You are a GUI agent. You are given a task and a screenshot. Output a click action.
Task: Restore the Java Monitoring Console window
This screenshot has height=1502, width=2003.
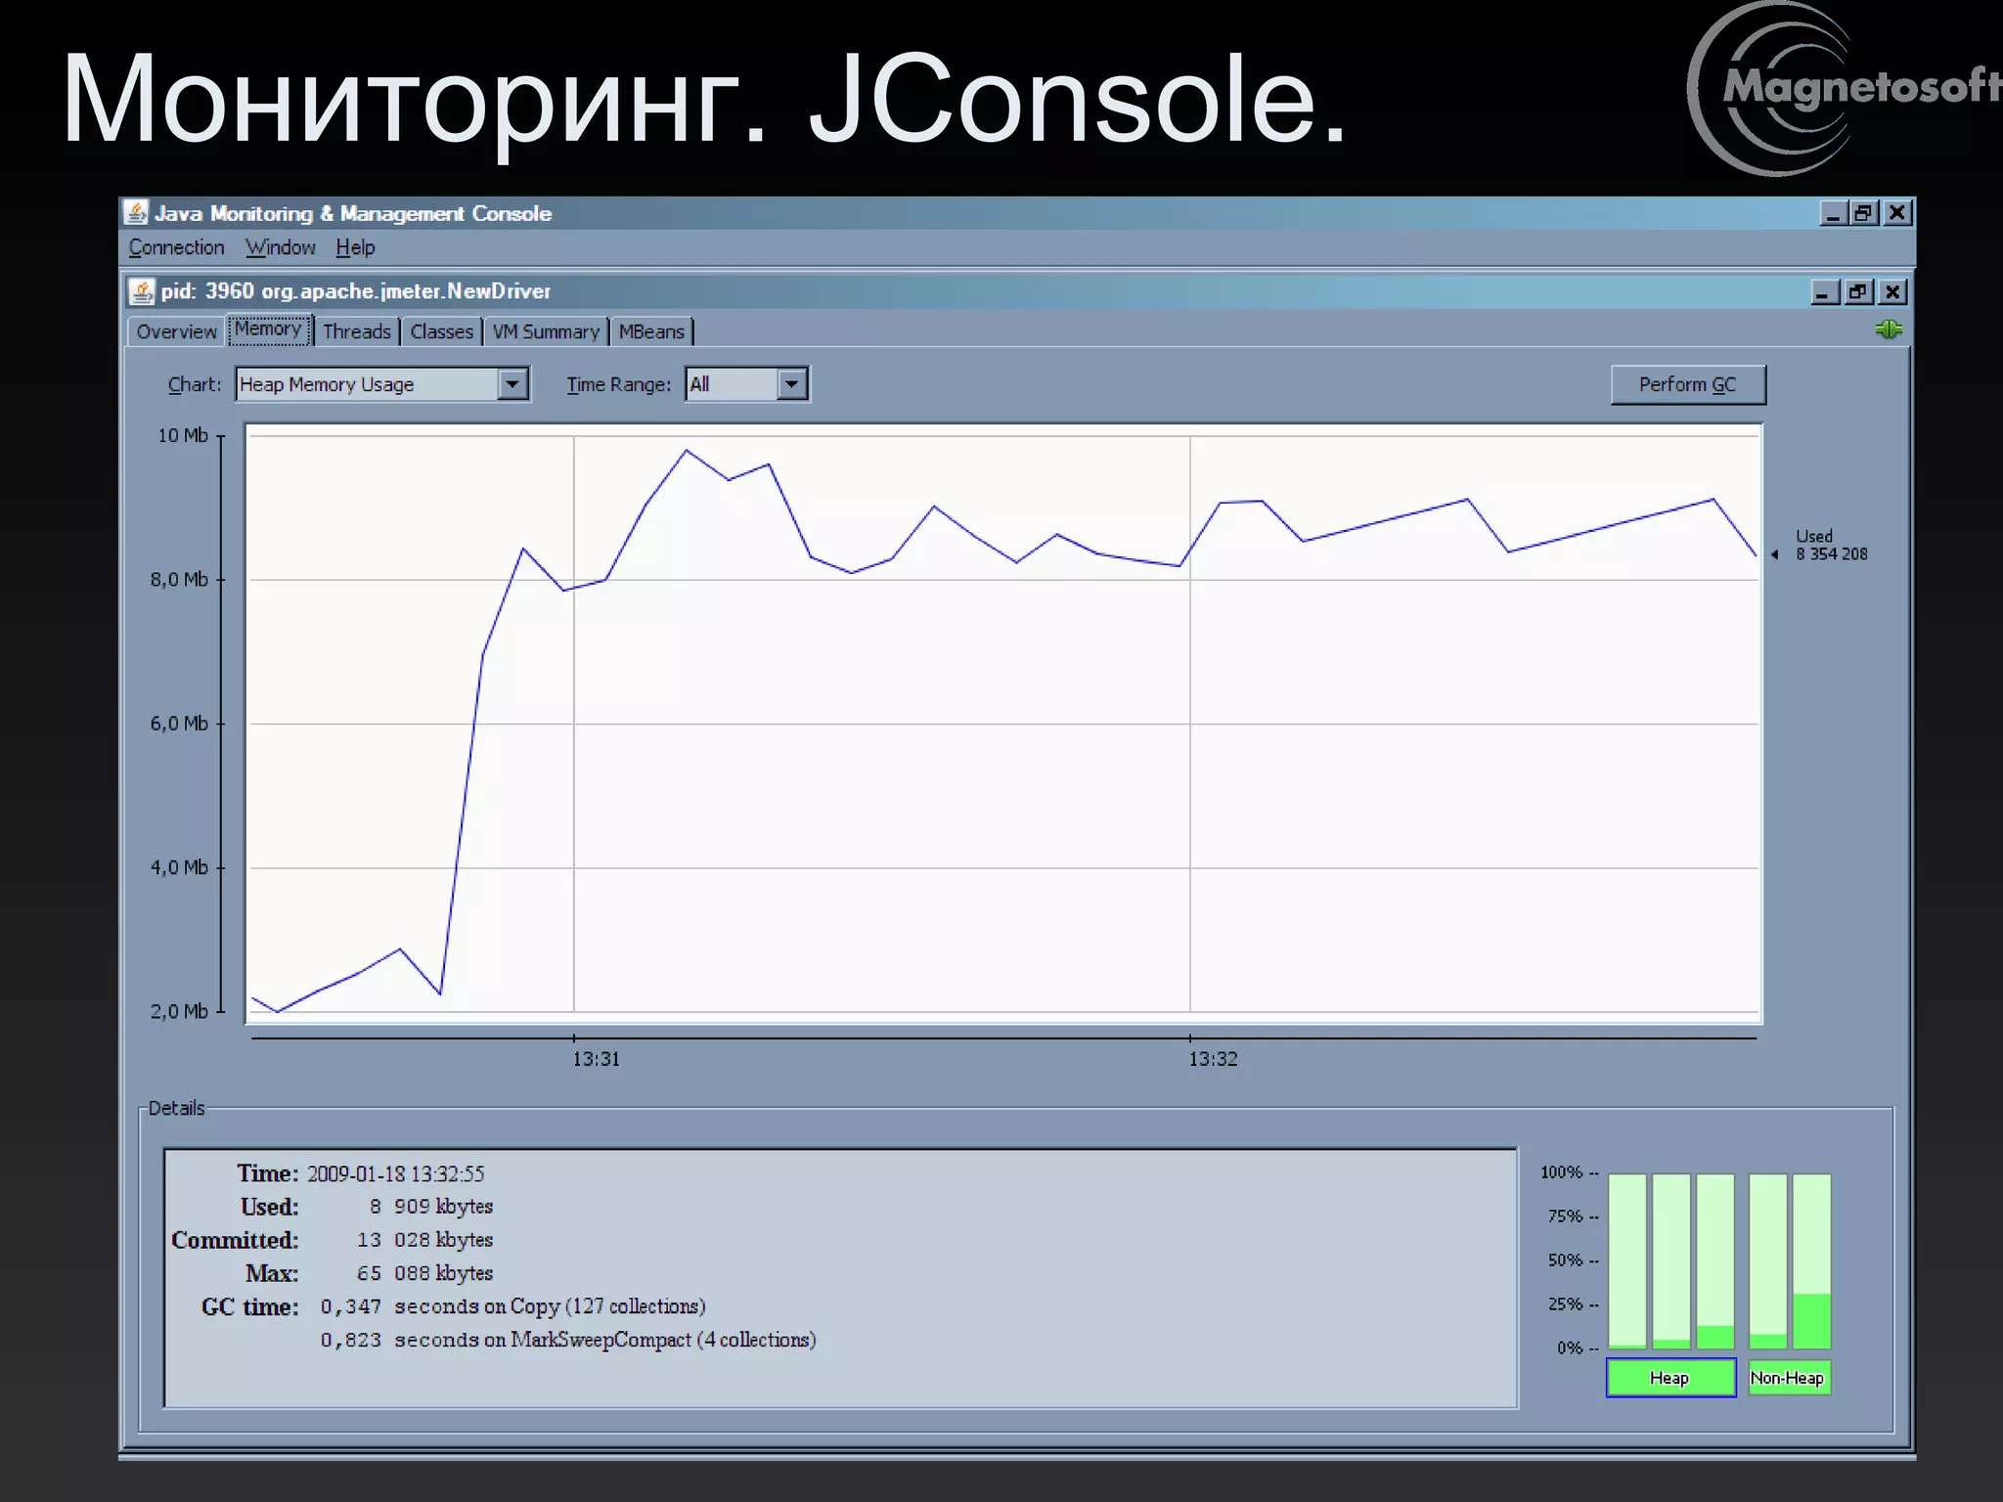(1864, 212)
